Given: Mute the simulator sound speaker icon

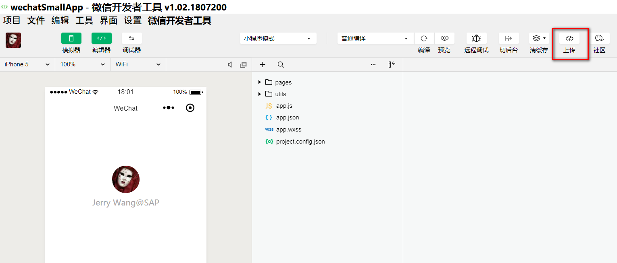Looking at the screenshot, I should coord(230,65).
